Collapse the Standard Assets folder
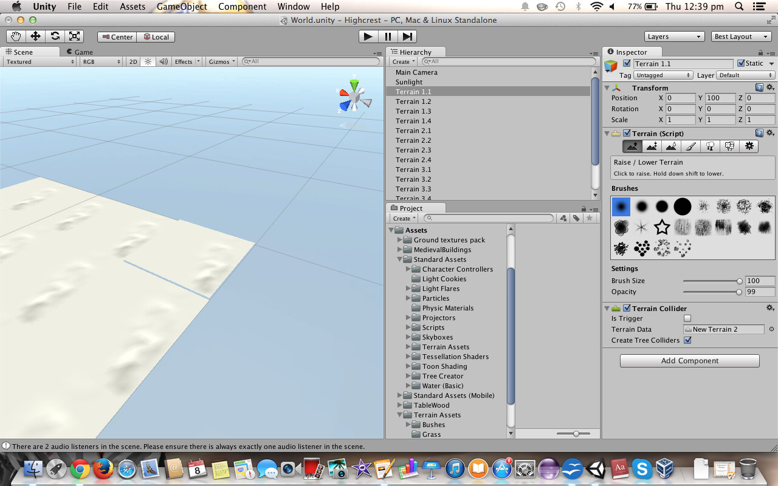Image resolution: width=778 pixels, height=486 pixels. [400, 259]
